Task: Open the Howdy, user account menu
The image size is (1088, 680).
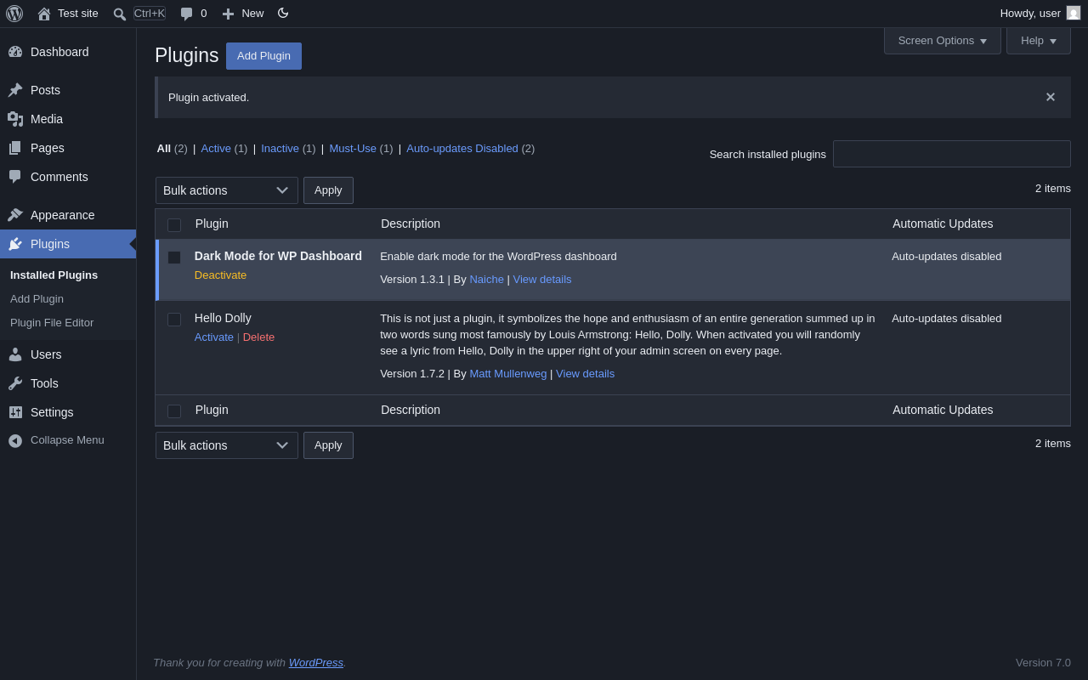Action: pos(1040,14)
